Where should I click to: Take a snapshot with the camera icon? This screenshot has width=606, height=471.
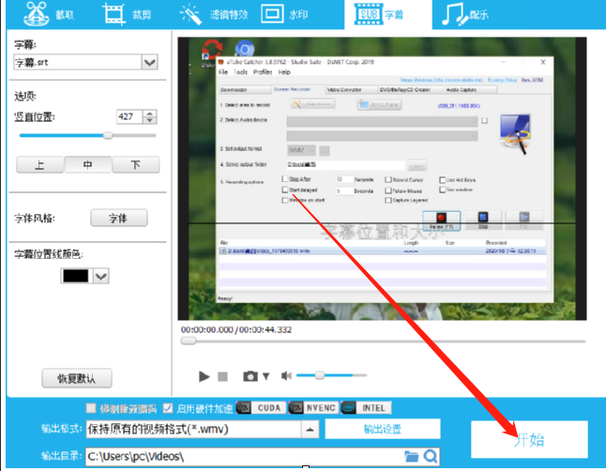click(250, 376)
